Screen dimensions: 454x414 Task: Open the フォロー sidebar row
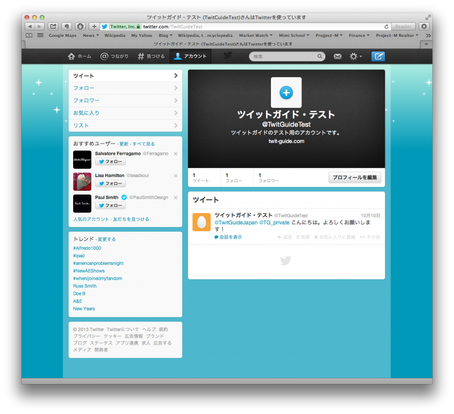tap(125, 88)
